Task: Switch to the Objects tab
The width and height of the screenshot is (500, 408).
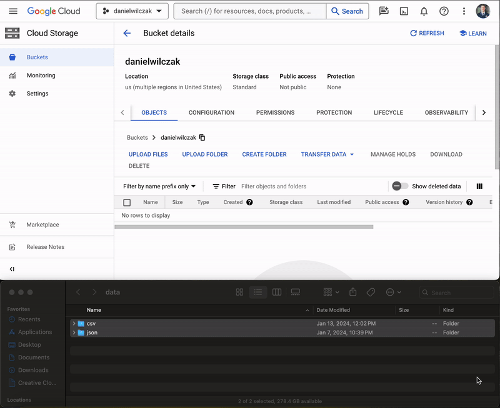Action: point(154,113)
